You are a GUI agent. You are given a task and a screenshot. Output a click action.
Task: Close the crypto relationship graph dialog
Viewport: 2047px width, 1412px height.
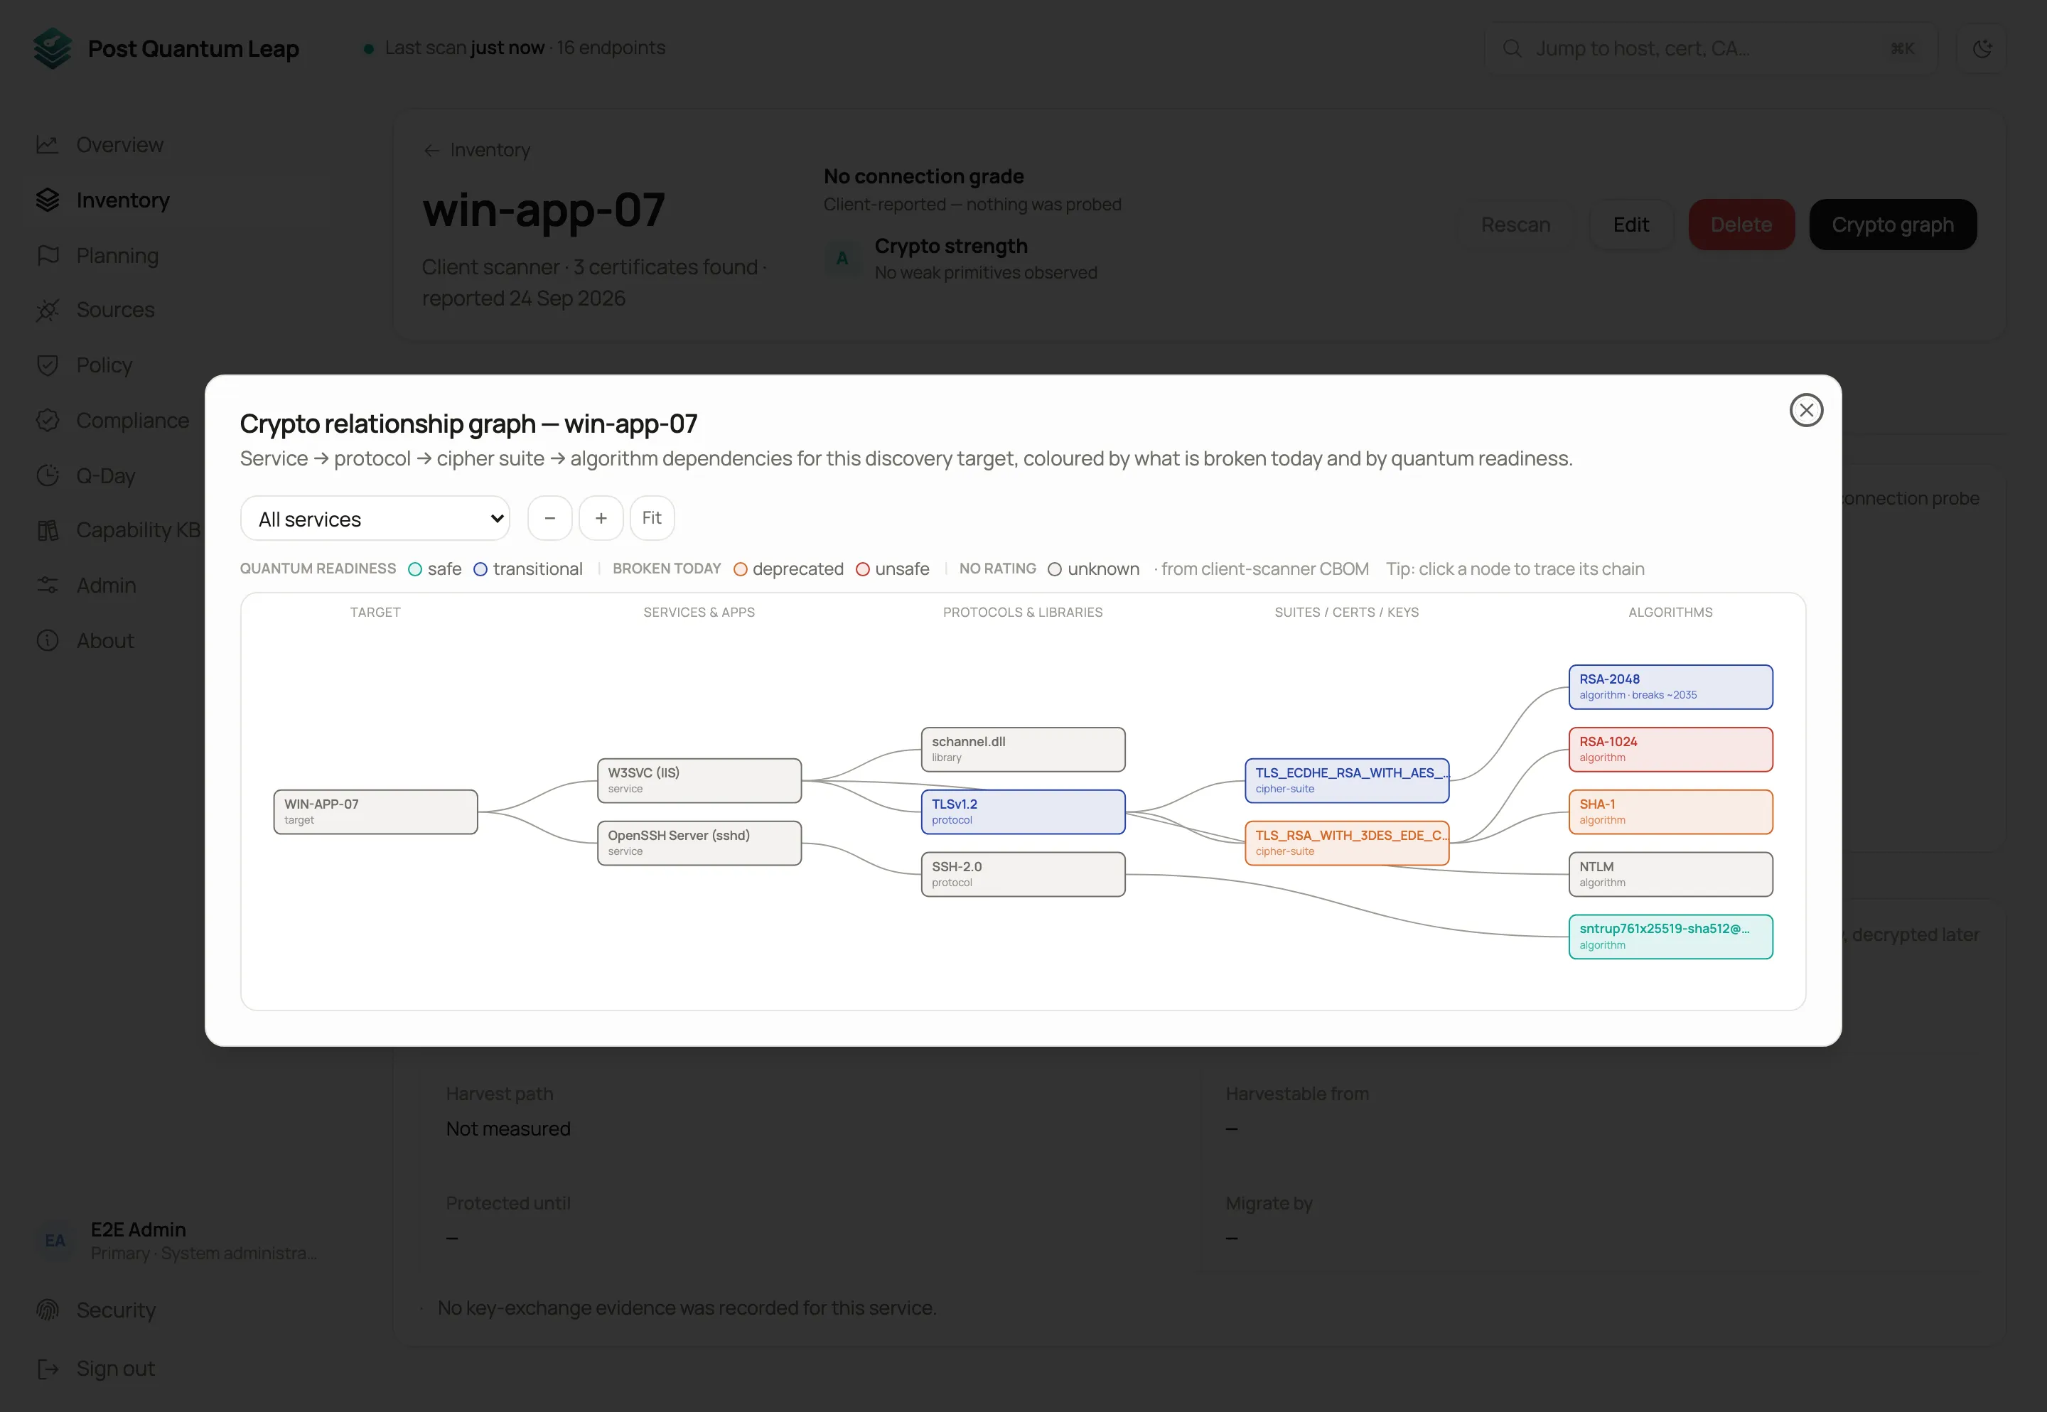pyautogui.click(x=1805, y=409)
